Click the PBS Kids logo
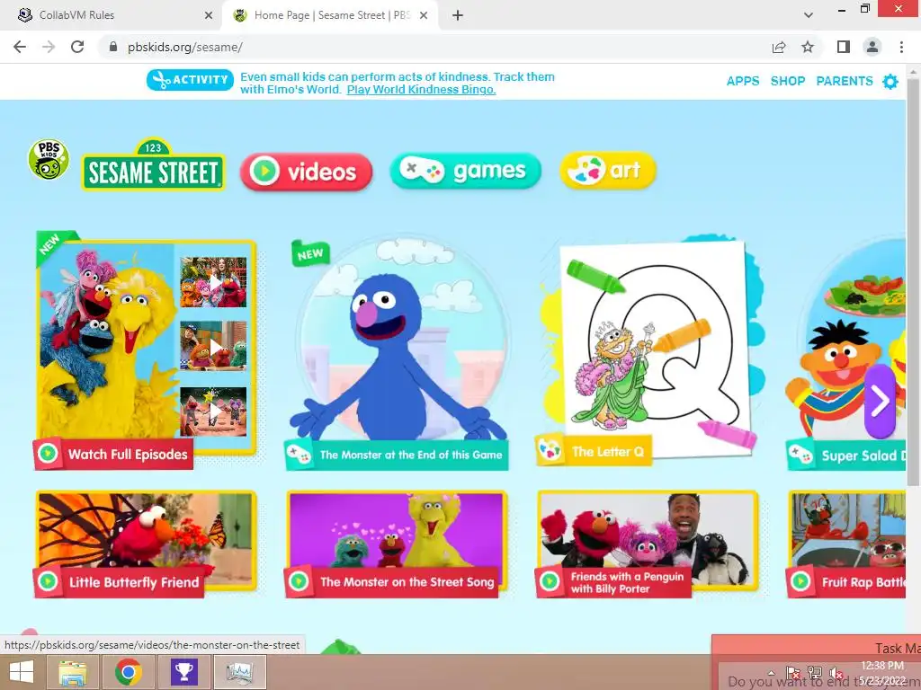The height and width of the screenshot is (690, 921). 49,160
